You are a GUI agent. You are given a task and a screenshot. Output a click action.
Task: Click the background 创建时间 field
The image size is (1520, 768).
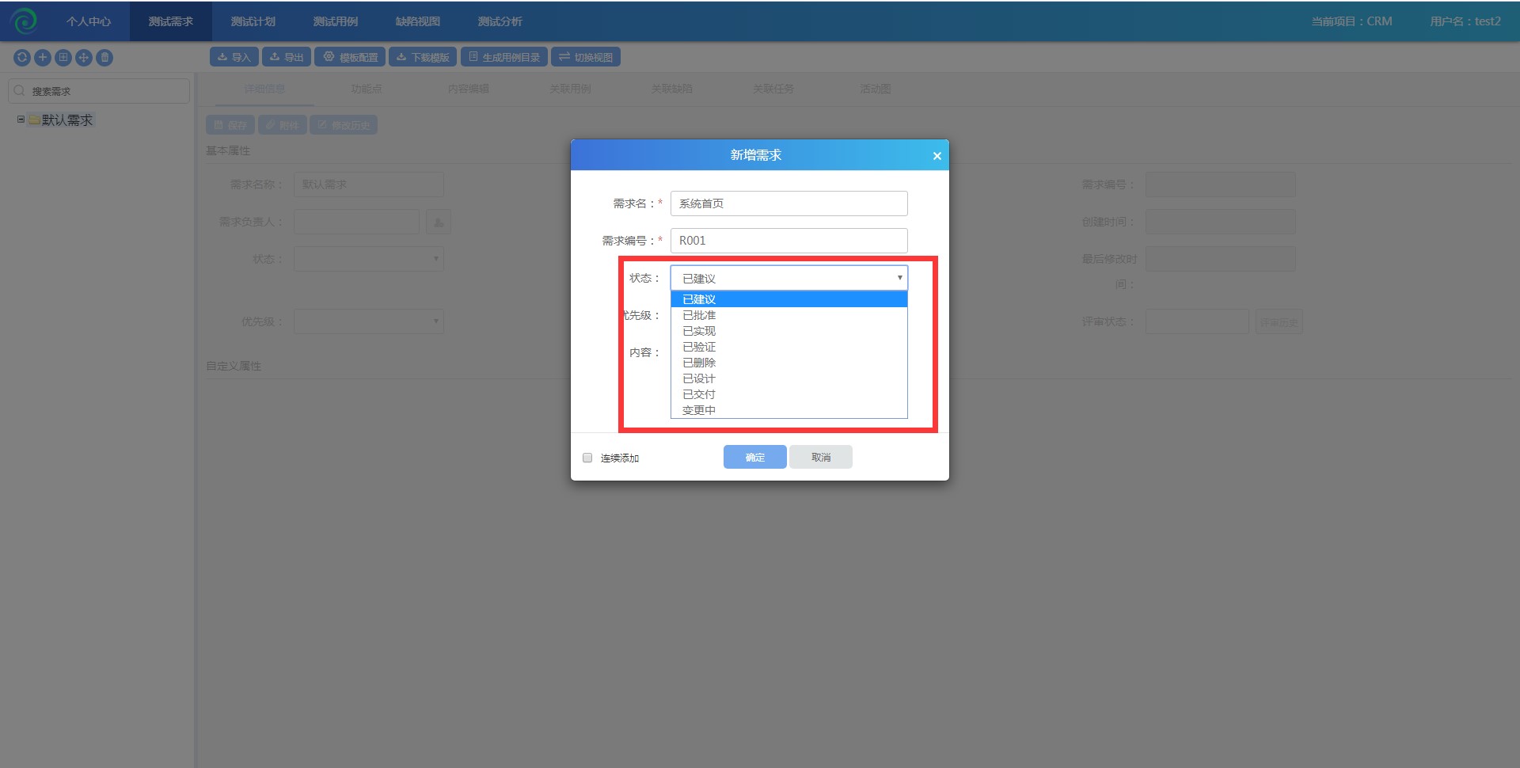[x=1221, y=222]
